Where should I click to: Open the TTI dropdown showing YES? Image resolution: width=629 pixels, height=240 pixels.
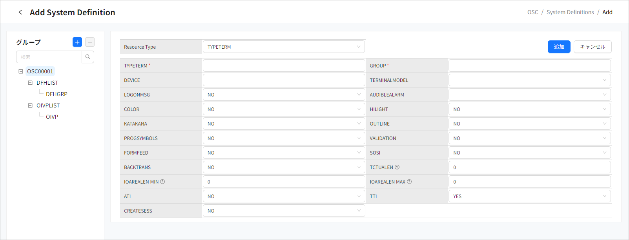point(529,196)
